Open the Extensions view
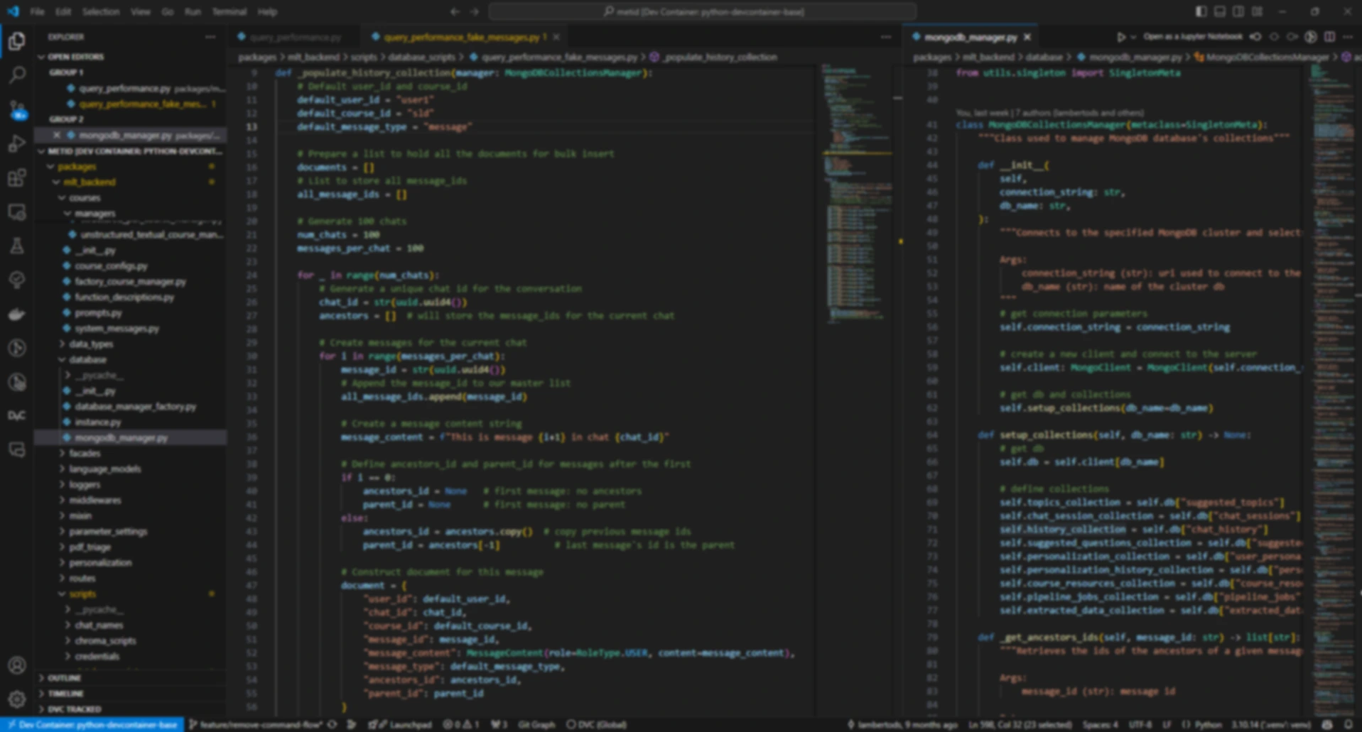The height and width of the screenshot is (732, 1362). (17, 177)
